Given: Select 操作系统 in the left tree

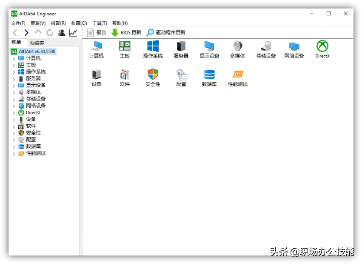Looking at the screenshot, I should tap(36, 72).
